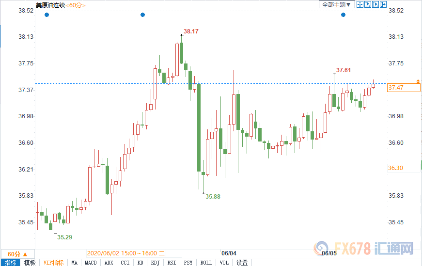
Task: Switch to the 指标 tab
Action: click(10, 263)
